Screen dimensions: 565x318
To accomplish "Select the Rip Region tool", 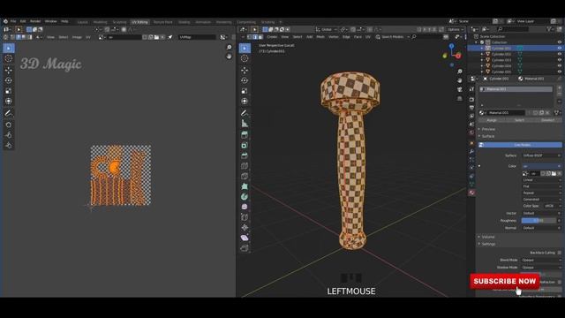I will [x=245, y=248].
